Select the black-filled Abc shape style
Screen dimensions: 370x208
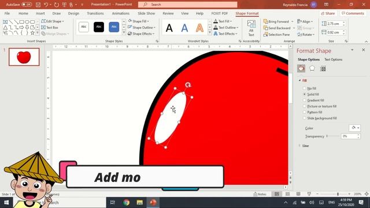coord(99,27)
